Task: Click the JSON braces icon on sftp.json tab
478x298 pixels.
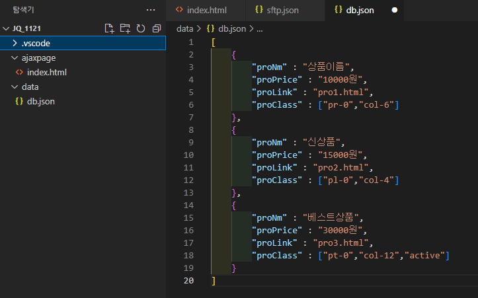Action: (x=259, y=10)
